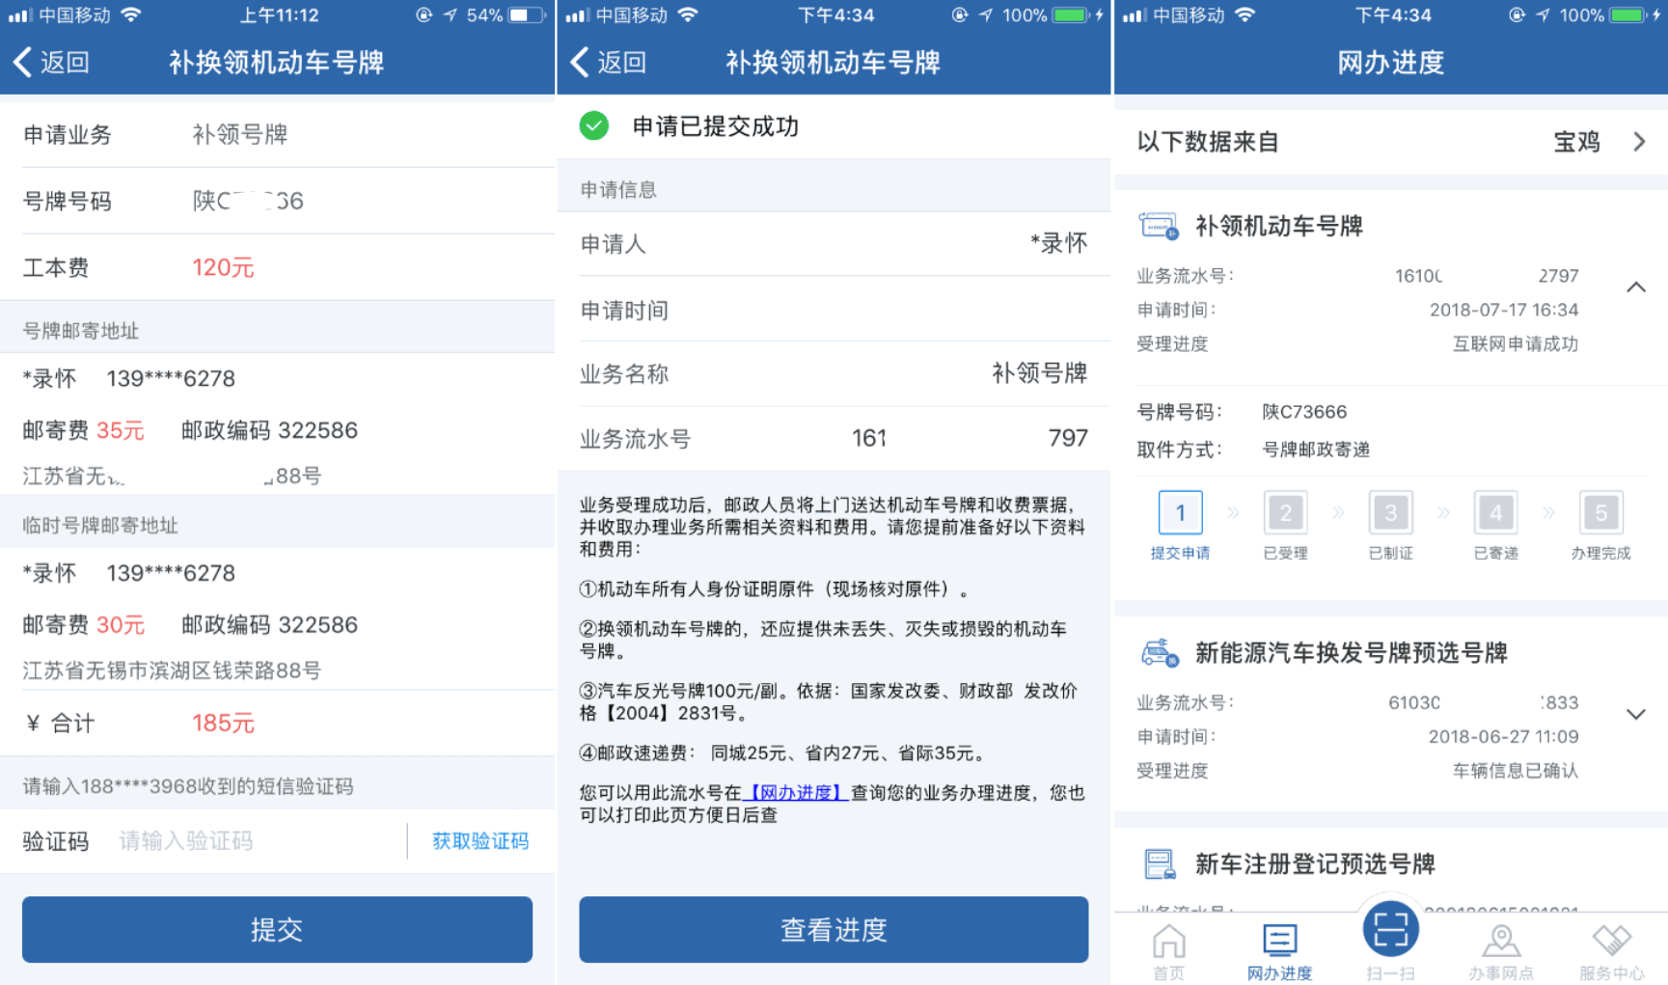Select step 2 已受理
1668x985 pixels.
(1285, 526)
